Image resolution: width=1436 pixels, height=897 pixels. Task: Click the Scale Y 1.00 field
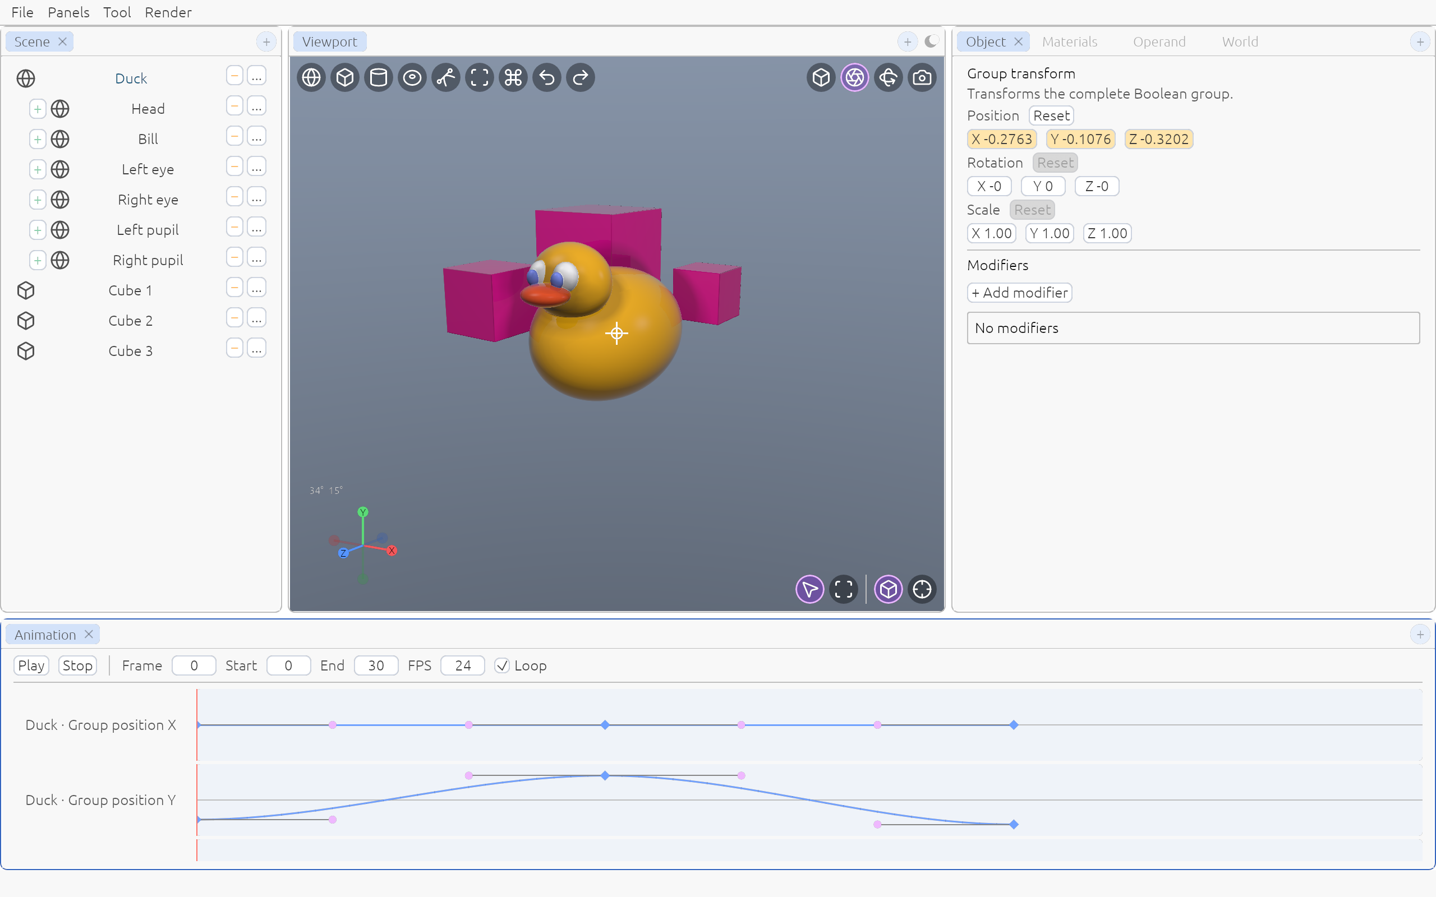coord(1049,233)
